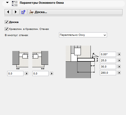Open the Параллельно Окну dropdown
126x115 pixels.
(x=83, y=35)
